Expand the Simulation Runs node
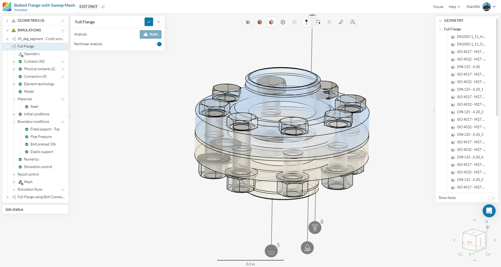Viewport: 501px width, 267px height. coord(14,190)
